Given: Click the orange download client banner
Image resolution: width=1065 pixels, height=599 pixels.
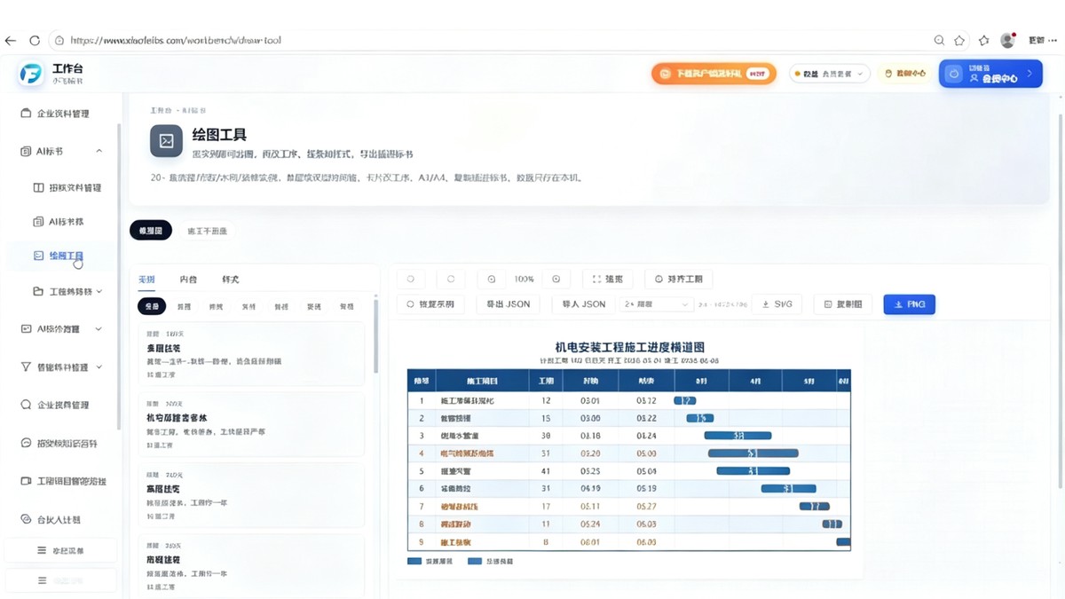Looking at the screenshot, I should tap(714, 74).
